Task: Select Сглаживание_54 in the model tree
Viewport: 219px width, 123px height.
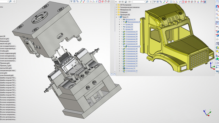Action: click(x=131, y=71)
